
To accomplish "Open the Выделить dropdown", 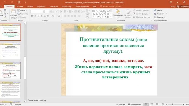I will [x=160, y=17].
